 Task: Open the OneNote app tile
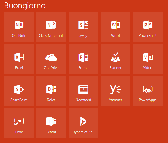click(x=19, y=27)
